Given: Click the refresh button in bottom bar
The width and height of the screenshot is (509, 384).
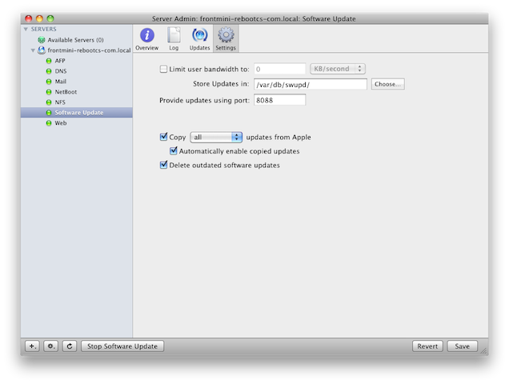Looking at the screenshot, I should click(x=69, y=346).
